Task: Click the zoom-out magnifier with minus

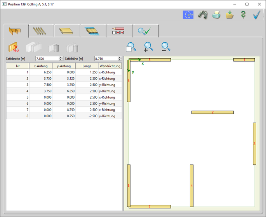Action: point(166,47)
